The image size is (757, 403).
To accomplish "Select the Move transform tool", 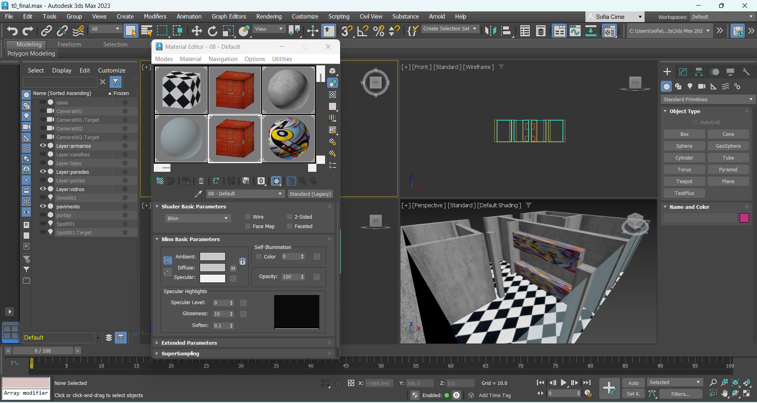I will (x=196, y=31).
